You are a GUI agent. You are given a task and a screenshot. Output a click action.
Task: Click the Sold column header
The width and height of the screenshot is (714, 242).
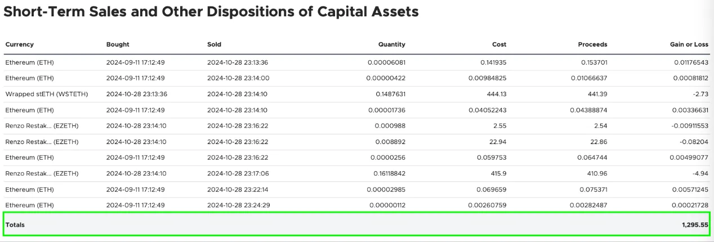coord(214,44)
